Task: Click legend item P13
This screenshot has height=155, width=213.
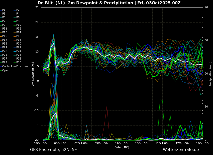Action: (4, 32)
